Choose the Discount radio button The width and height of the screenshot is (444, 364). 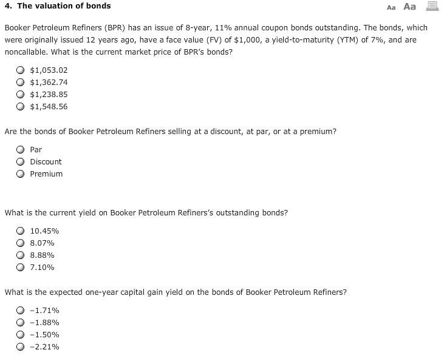click(20, 161)
